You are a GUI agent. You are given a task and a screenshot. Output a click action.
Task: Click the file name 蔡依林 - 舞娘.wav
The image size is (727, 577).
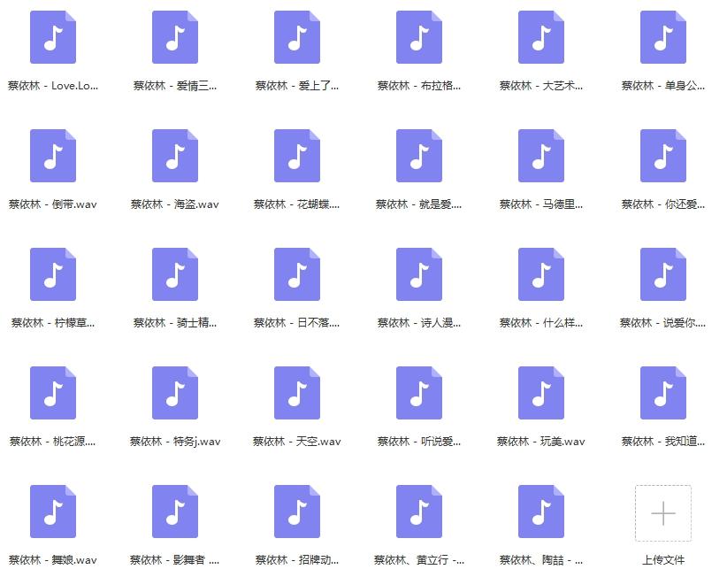click(53, 561)
